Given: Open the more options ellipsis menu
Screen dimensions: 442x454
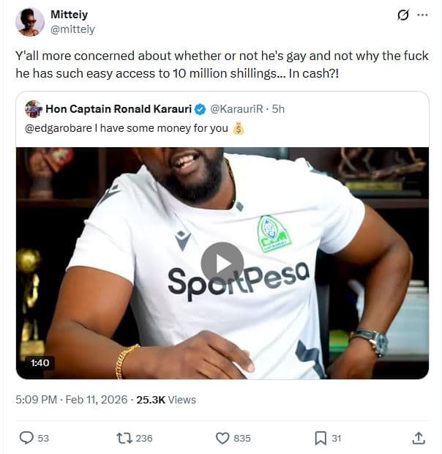Looking at the screenshot, I should click(422, 15).
